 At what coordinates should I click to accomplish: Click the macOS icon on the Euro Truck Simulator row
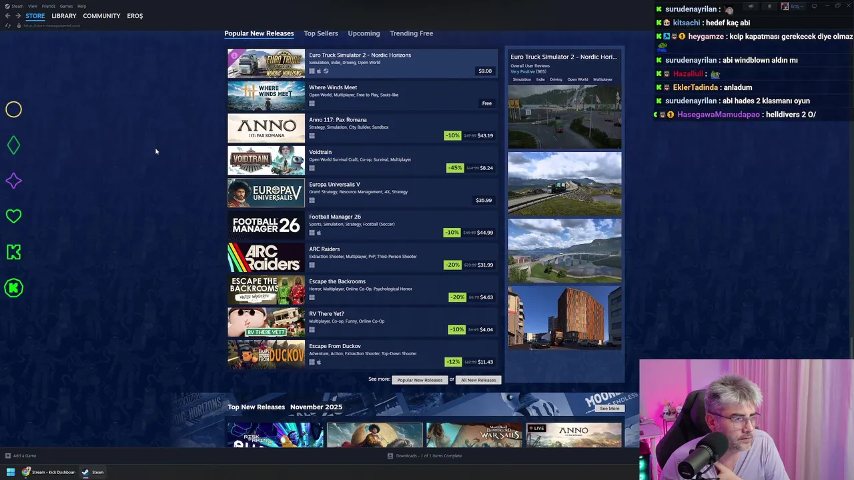[319, 71]
